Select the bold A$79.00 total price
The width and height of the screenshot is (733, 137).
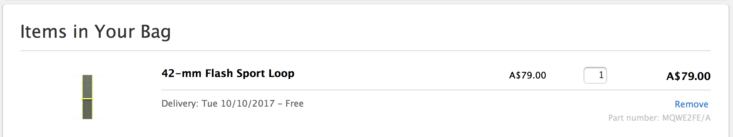688,76
